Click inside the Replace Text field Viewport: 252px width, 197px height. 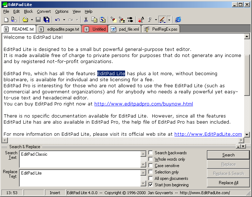coord(80,178)
